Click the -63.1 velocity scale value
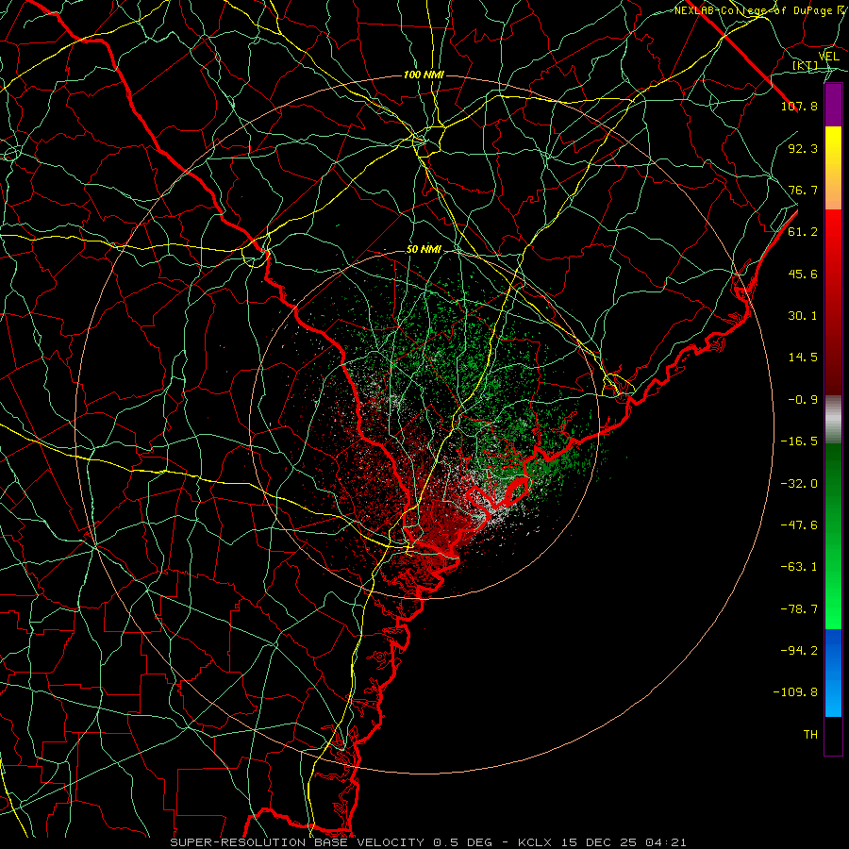 pyautogui.click(x=799, y=567)
